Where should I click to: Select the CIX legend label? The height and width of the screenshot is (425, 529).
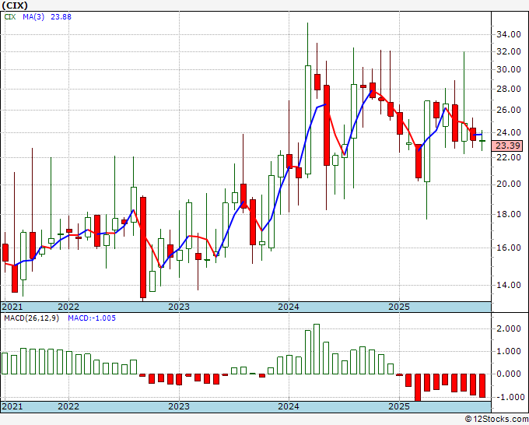click(x=10, y=17)
